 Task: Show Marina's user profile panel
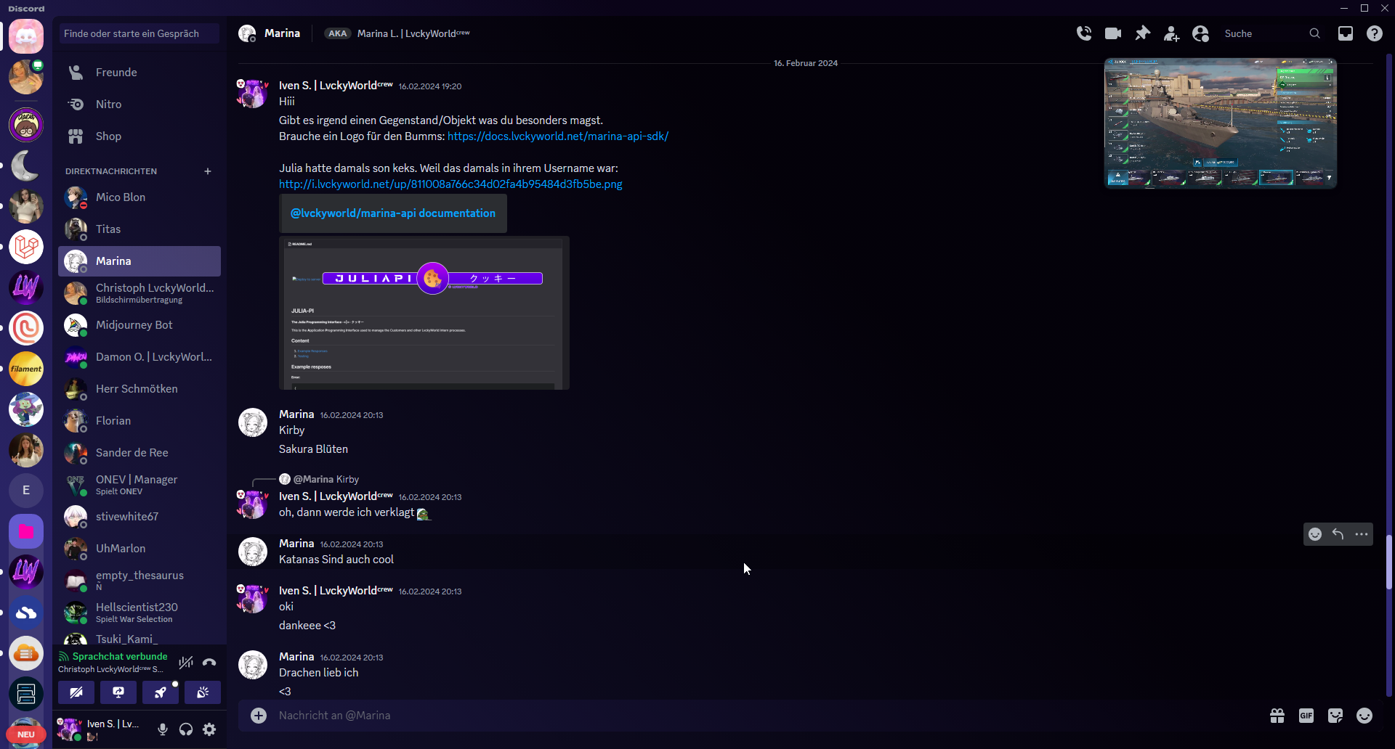coord(1200,33)
